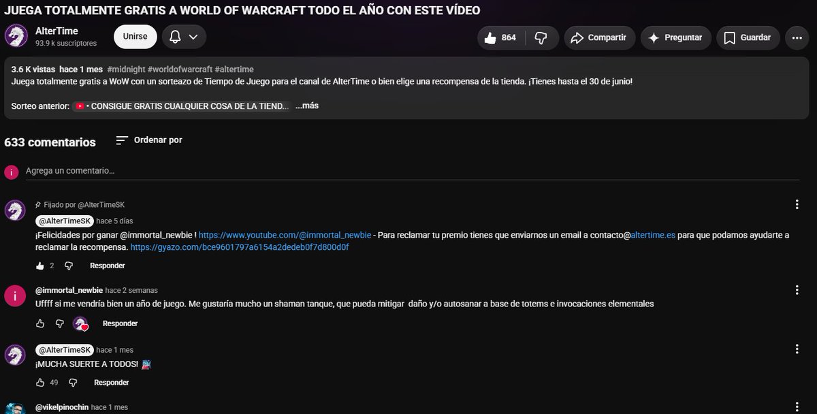
Task: Open AlterTime channel avatar beside channel name
Action: [16, 37]
